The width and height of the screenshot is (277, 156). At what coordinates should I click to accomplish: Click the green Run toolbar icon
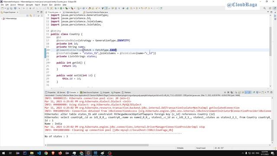pyautogui.click(x=61, y=8)
